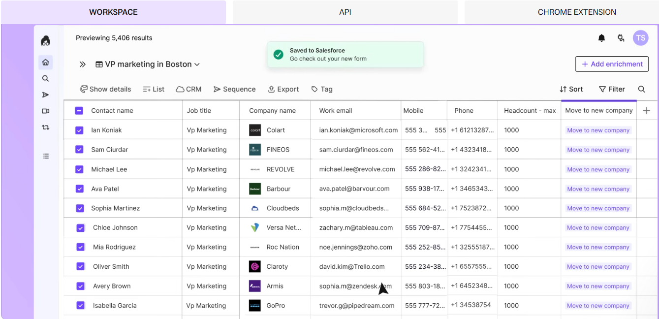
Task: Click the Add enrichment button
Action: tap(612, 64)
